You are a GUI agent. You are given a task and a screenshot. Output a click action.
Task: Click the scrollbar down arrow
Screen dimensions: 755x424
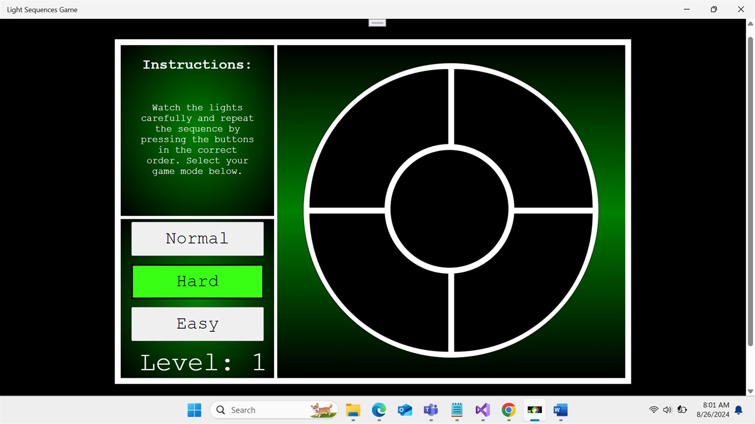point(750,391)
